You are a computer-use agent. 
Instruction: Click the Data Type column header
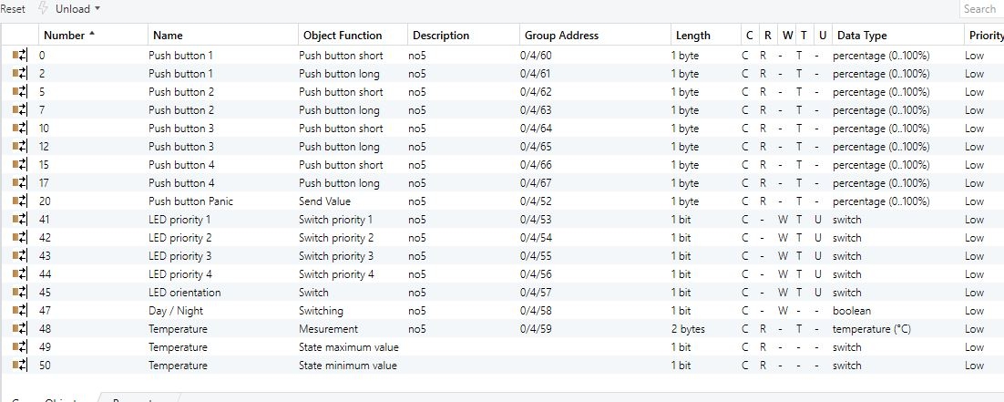click(x=861, y=36)
